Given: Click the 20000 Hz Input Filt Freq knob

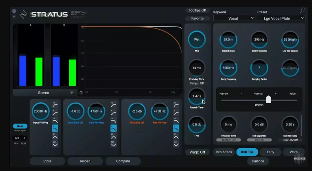Looking at the screenshot, I should [41, 111].
